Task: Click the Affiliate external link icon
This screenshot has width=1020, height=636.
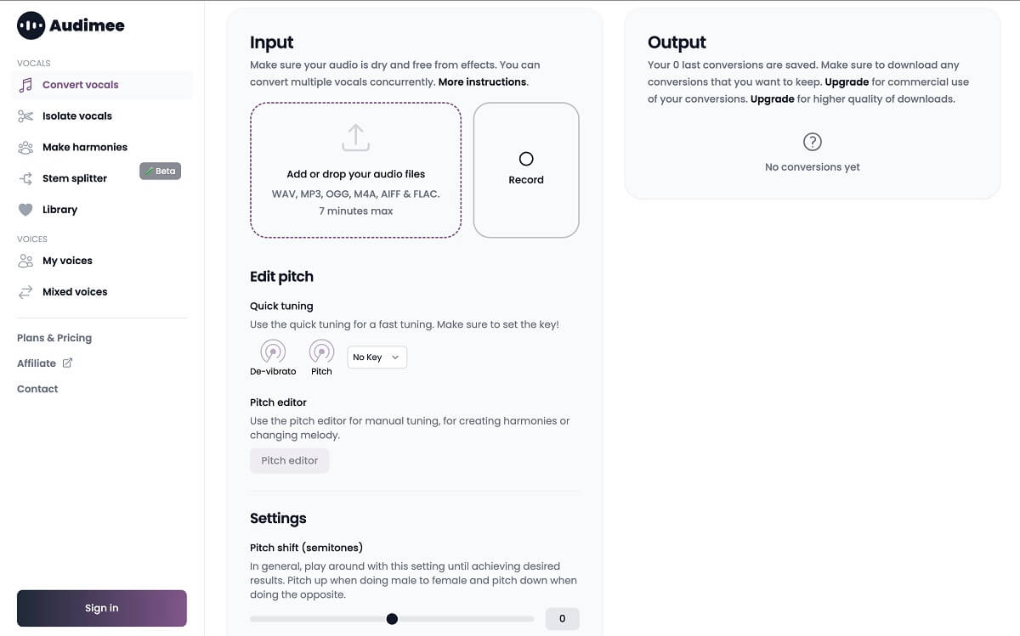Action: tap(67, 363)
